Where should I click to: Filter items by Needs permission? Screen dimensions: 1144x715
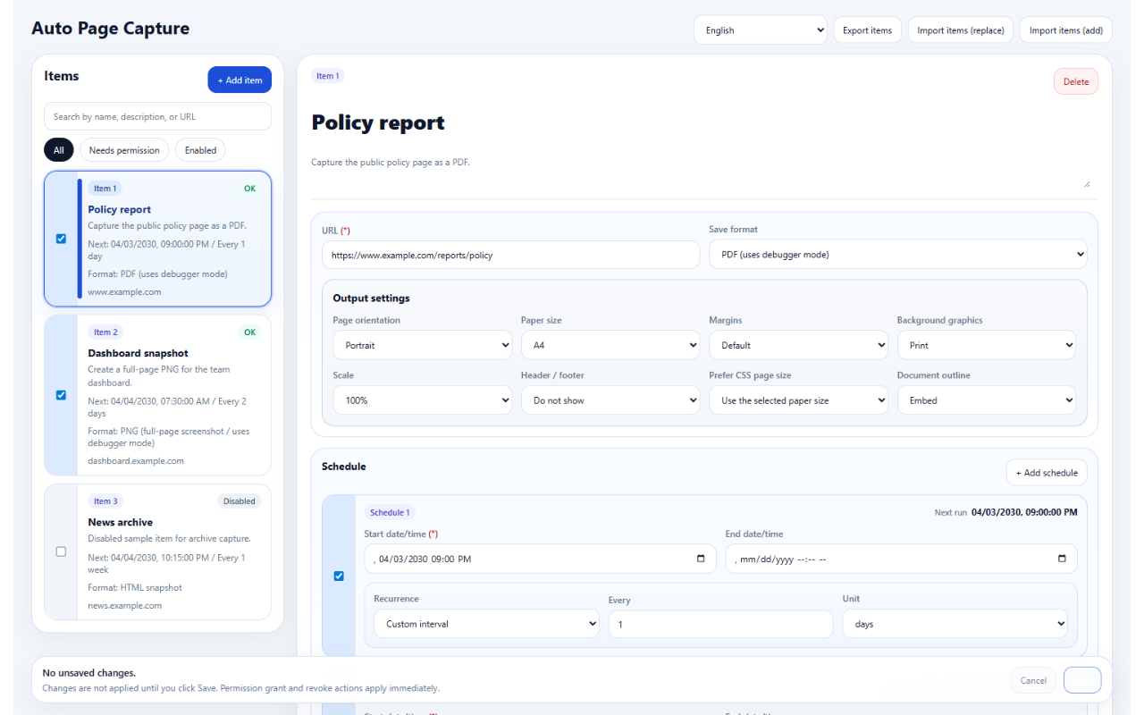124,150
